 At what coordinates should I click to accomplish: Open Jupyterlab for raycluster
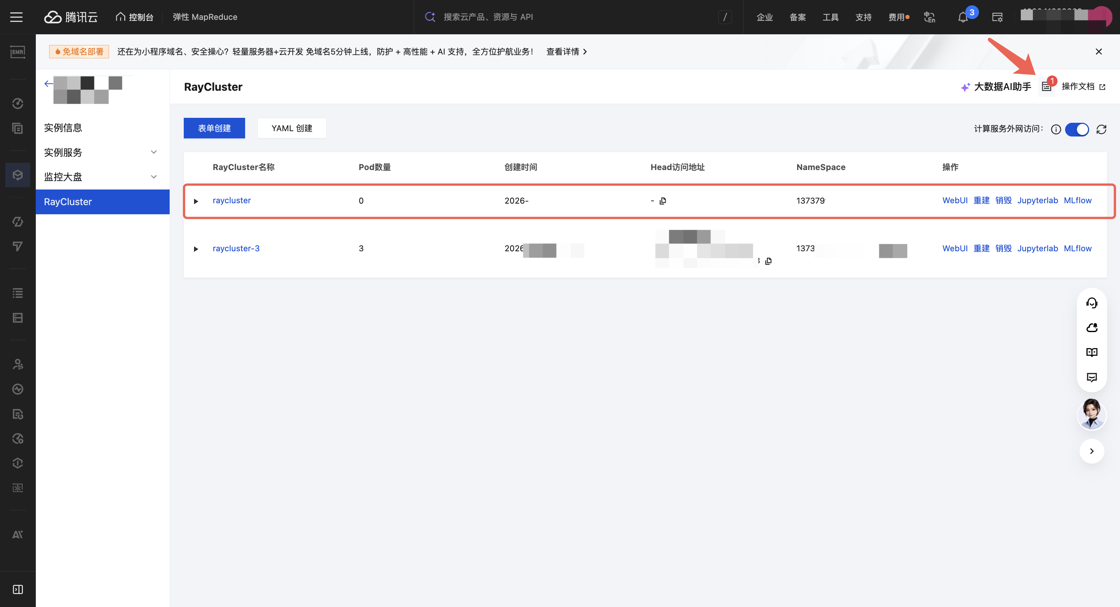pos(1037,201)
